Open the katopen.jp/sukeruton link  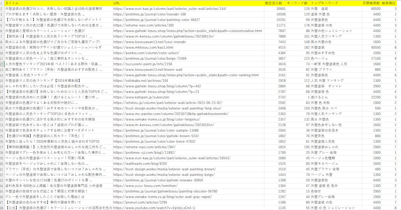[x=141, y=97]
